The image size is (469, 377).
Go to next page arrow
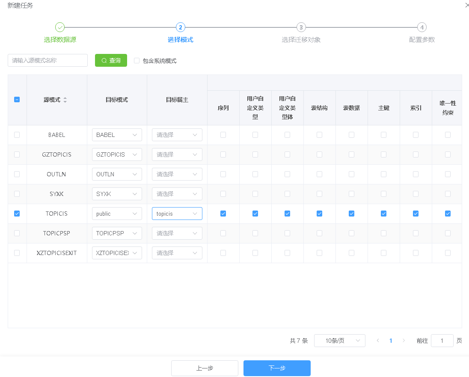tap(404, 341)
